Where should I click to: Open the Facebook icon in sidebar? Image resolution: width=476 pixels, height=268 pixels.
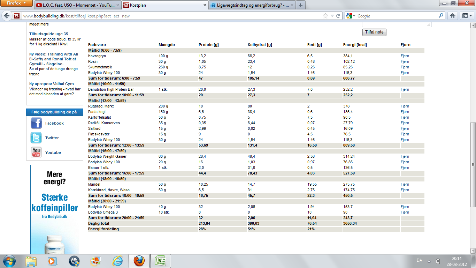tap(36, 123)
